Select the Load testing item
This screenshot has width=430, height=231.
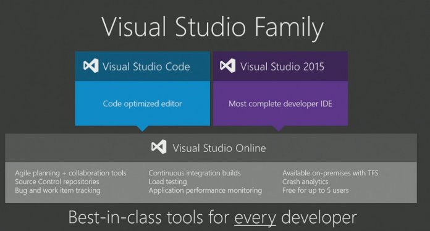(168, 182)
